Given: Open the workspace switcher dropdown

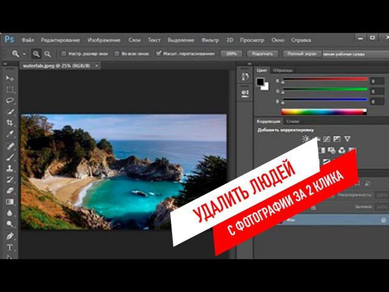Looking at the screenshot, I should click(355, 54).
